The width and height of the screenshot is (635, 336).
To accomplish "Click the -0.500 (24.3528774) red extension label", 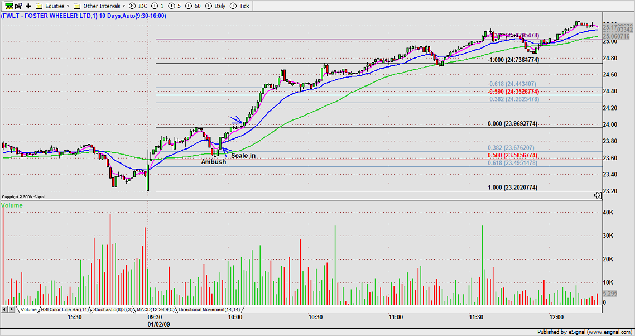I will tap(513, 92).
